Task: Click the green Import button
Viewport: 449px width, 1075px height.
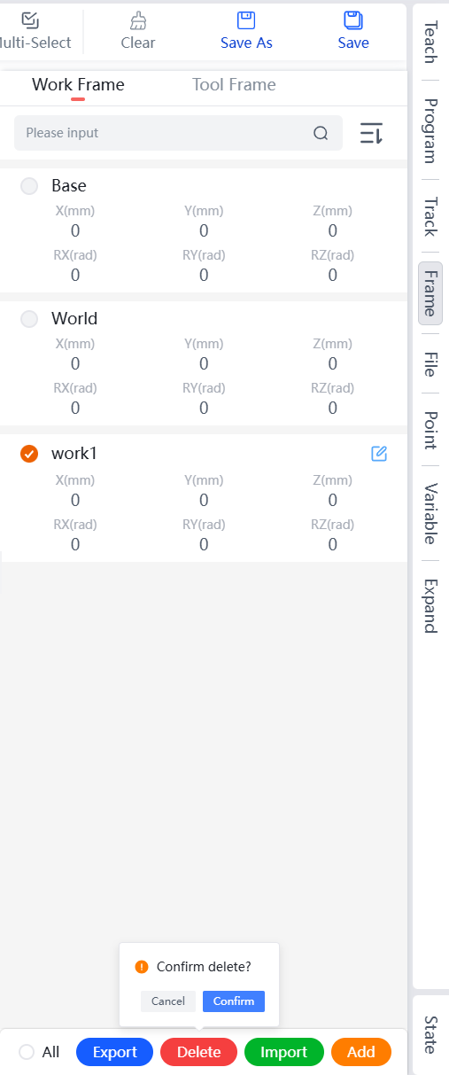Action: point(283,1052)
